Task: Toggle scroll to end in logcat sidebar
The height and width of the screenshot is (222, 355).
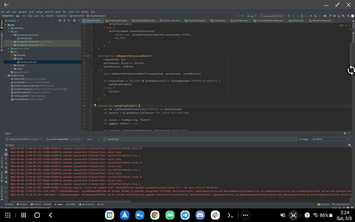Action: coord(6,154)
